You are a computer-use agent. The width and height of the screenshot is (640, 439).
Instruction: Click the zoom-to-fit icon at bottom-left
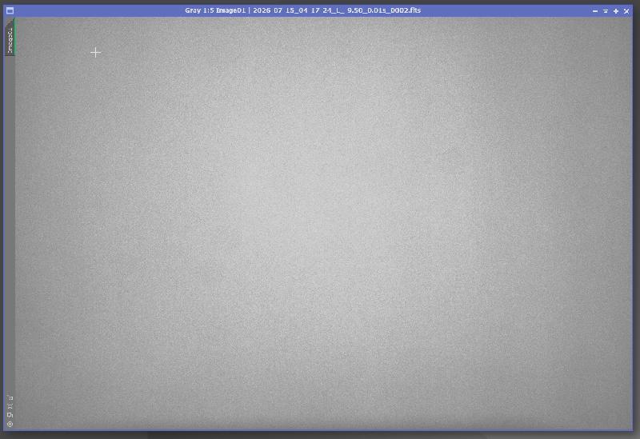[10, 406]
